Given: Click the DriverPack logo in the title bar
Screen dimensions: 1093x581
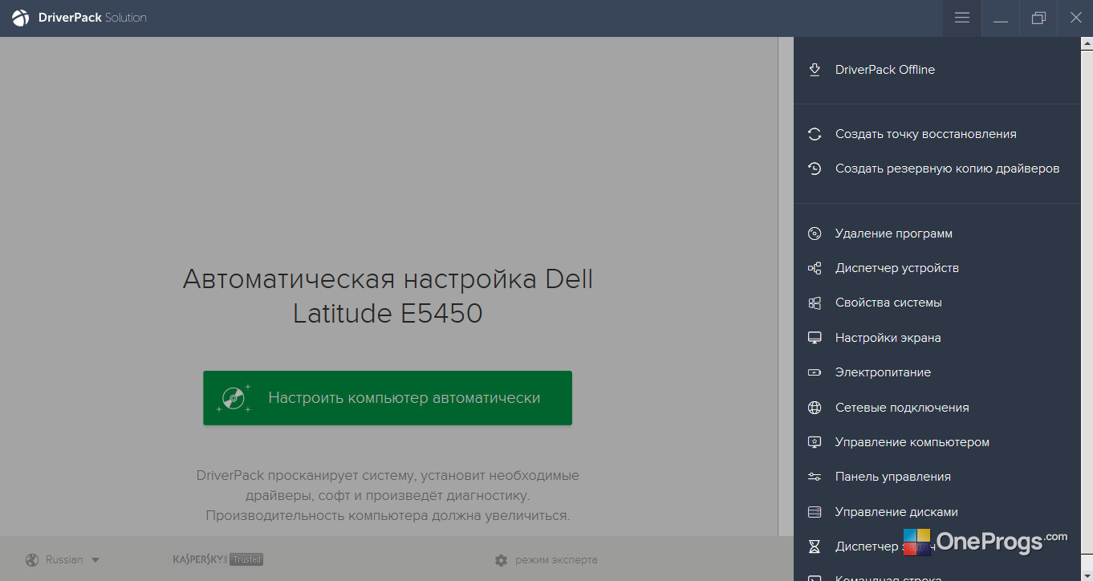Looking at the screenshot, I should (x=21, y=18).
